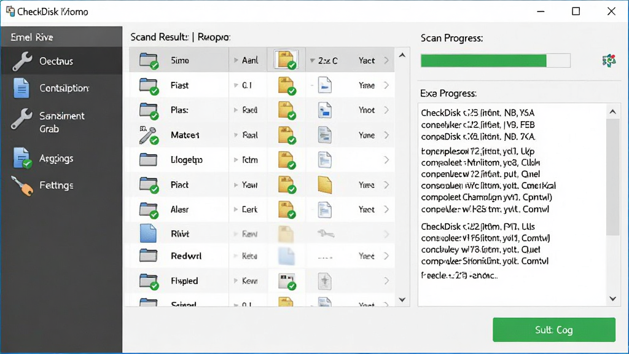The height and width of the screenshot is (354, 629).
Task: Click the blue document icon in Rlivt row
Action: point(148,234)
